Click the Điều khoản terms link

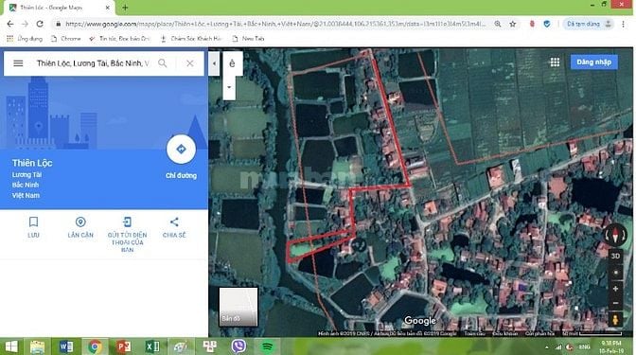coord(505,333)
